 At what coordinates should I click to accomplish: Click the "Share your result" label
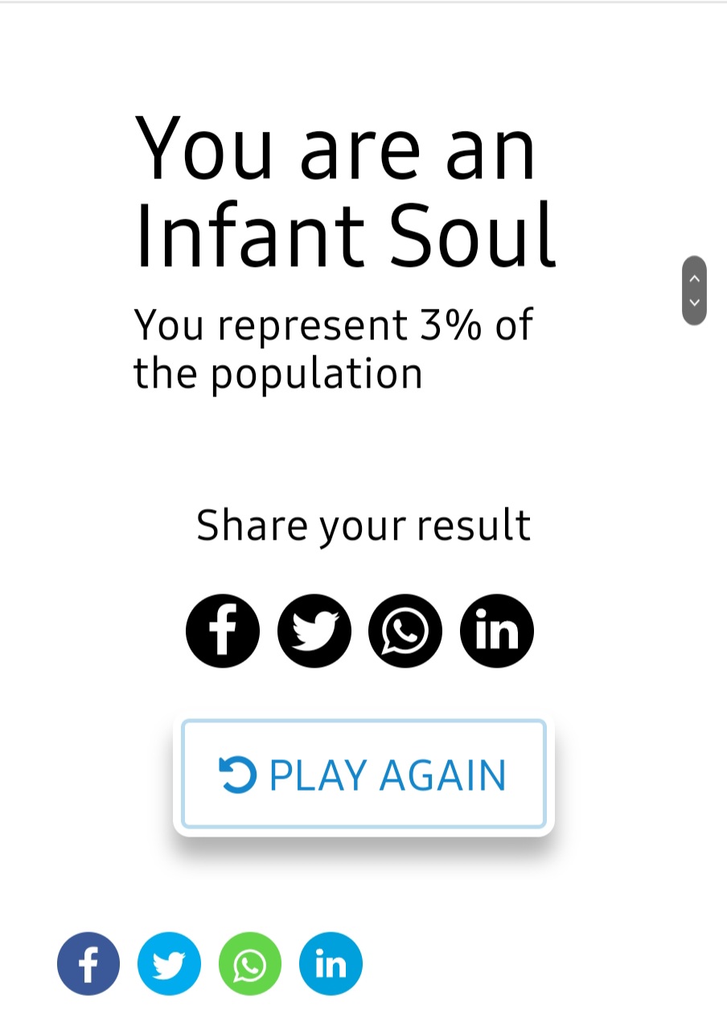point(363,525)
